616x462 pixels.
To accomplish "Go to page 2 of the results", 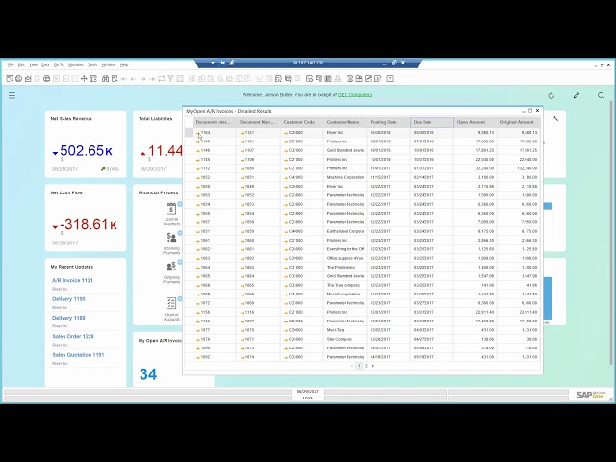I will click(x=366, y=366).
